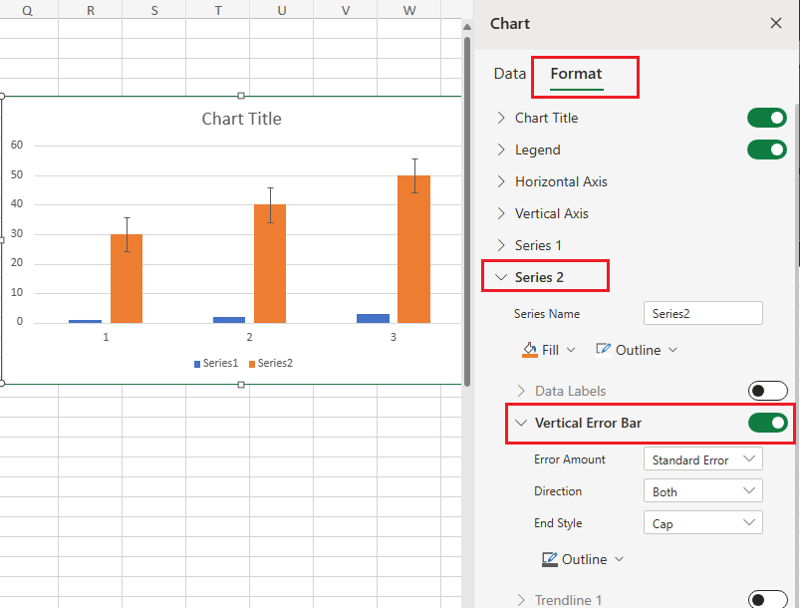Screen dimensions: 800x608
Task: Expand the Chart Title section
Action: pos(501,118)
